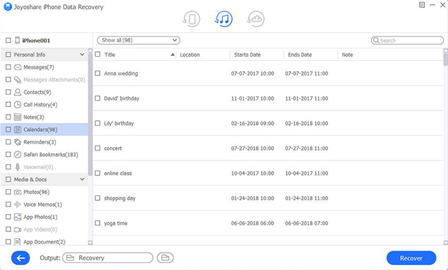This screenshot has height=270, width=448.
Task: Click the sidebar scroll-down arrow
Action: 90,243
